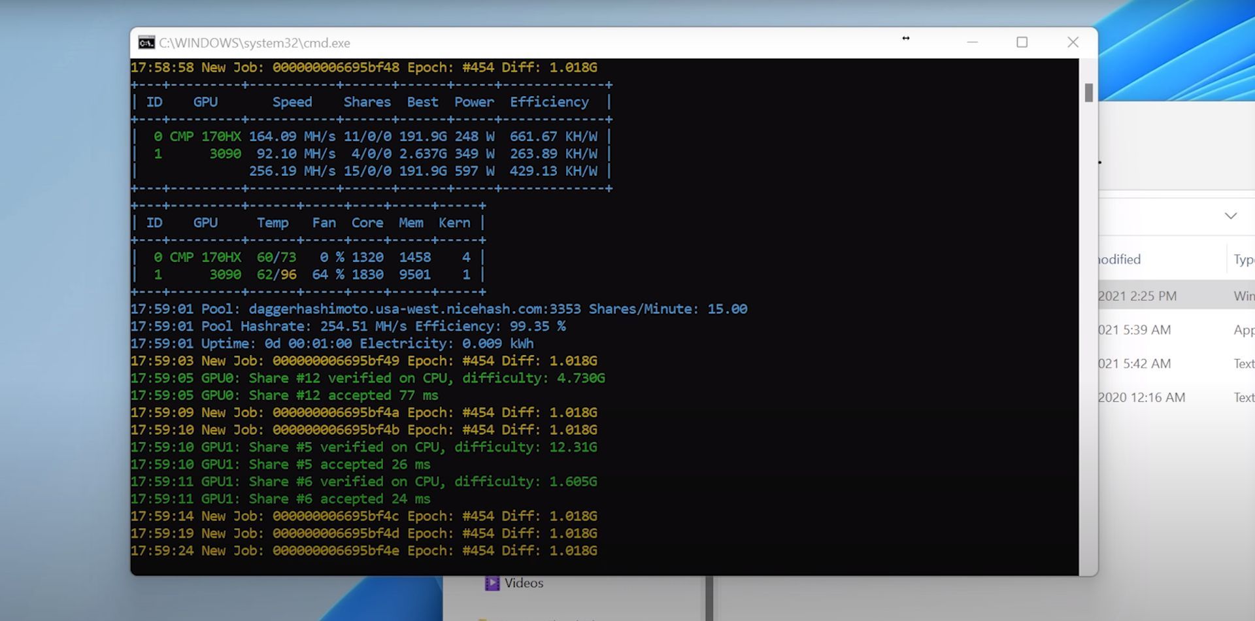Click the New Job 000000006695bf4e line
The height and width of the screenshot is (621, 1255).
point(363,551)
